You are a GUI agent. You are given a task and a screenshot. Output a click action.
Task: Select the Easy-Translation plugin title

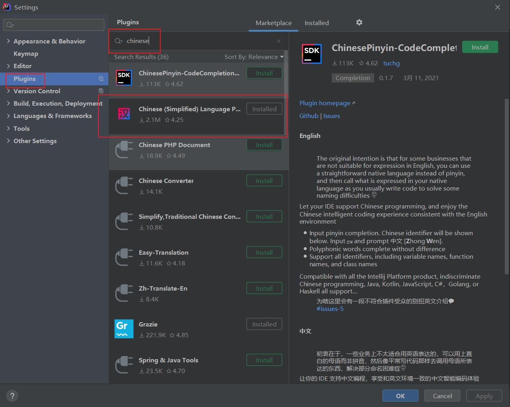(x=163, y=252)
